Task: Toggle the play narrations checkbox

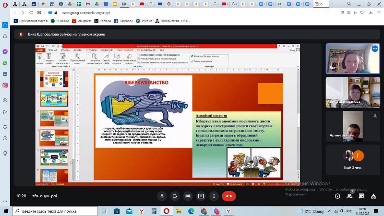Action: [139, 55]
